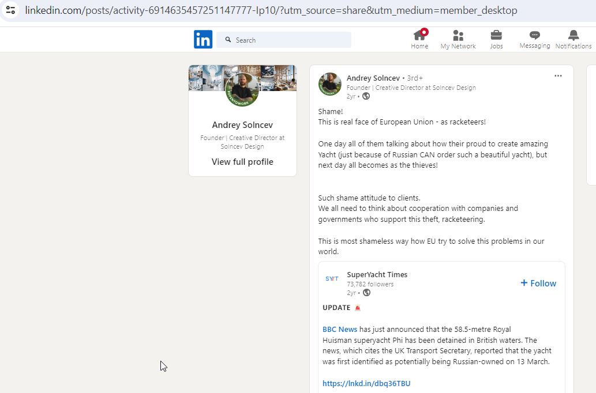Click the globe visibility icon under Andrey's post
The width and height of the screenshot is (596, 393).
tap(366, 96)
